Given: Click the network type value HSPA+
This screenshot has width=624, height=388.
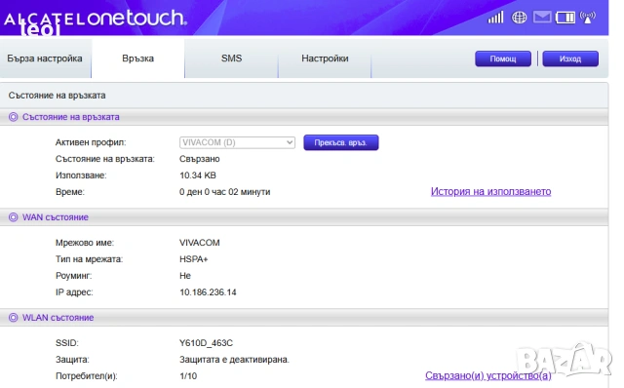Looking at the screenshot, I should click(x=194, y=259).
